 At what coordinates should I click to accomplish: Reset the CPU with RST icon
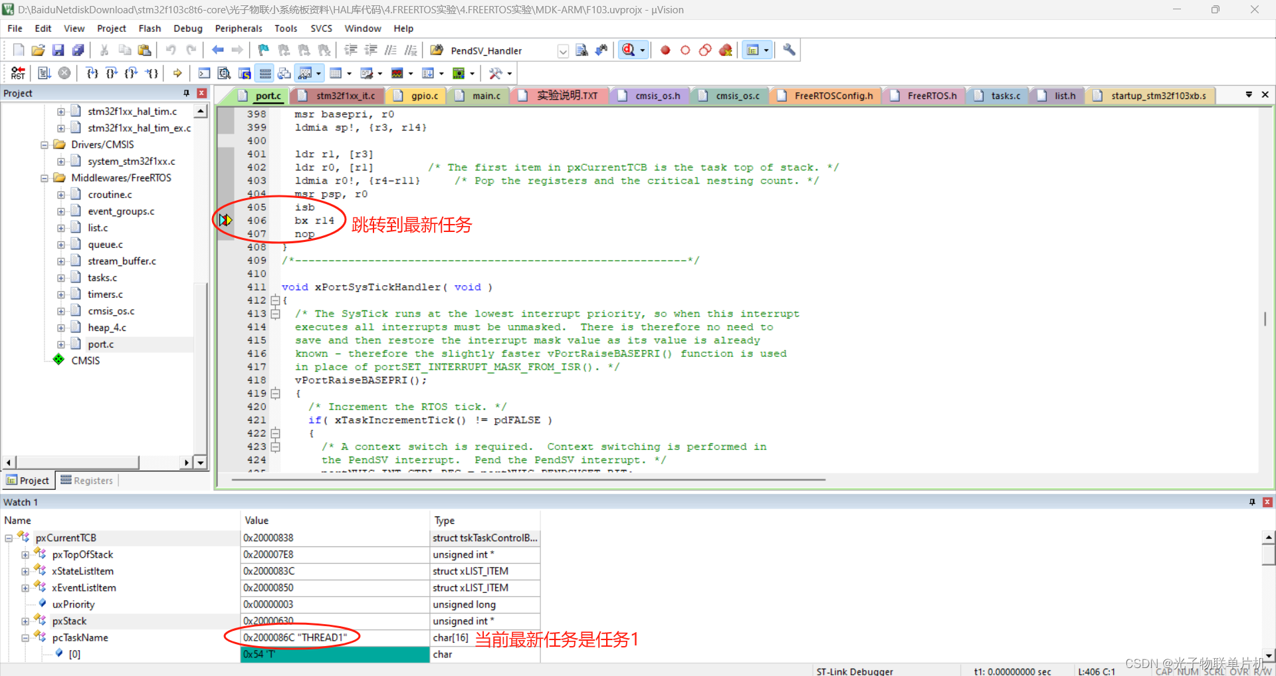19,73
